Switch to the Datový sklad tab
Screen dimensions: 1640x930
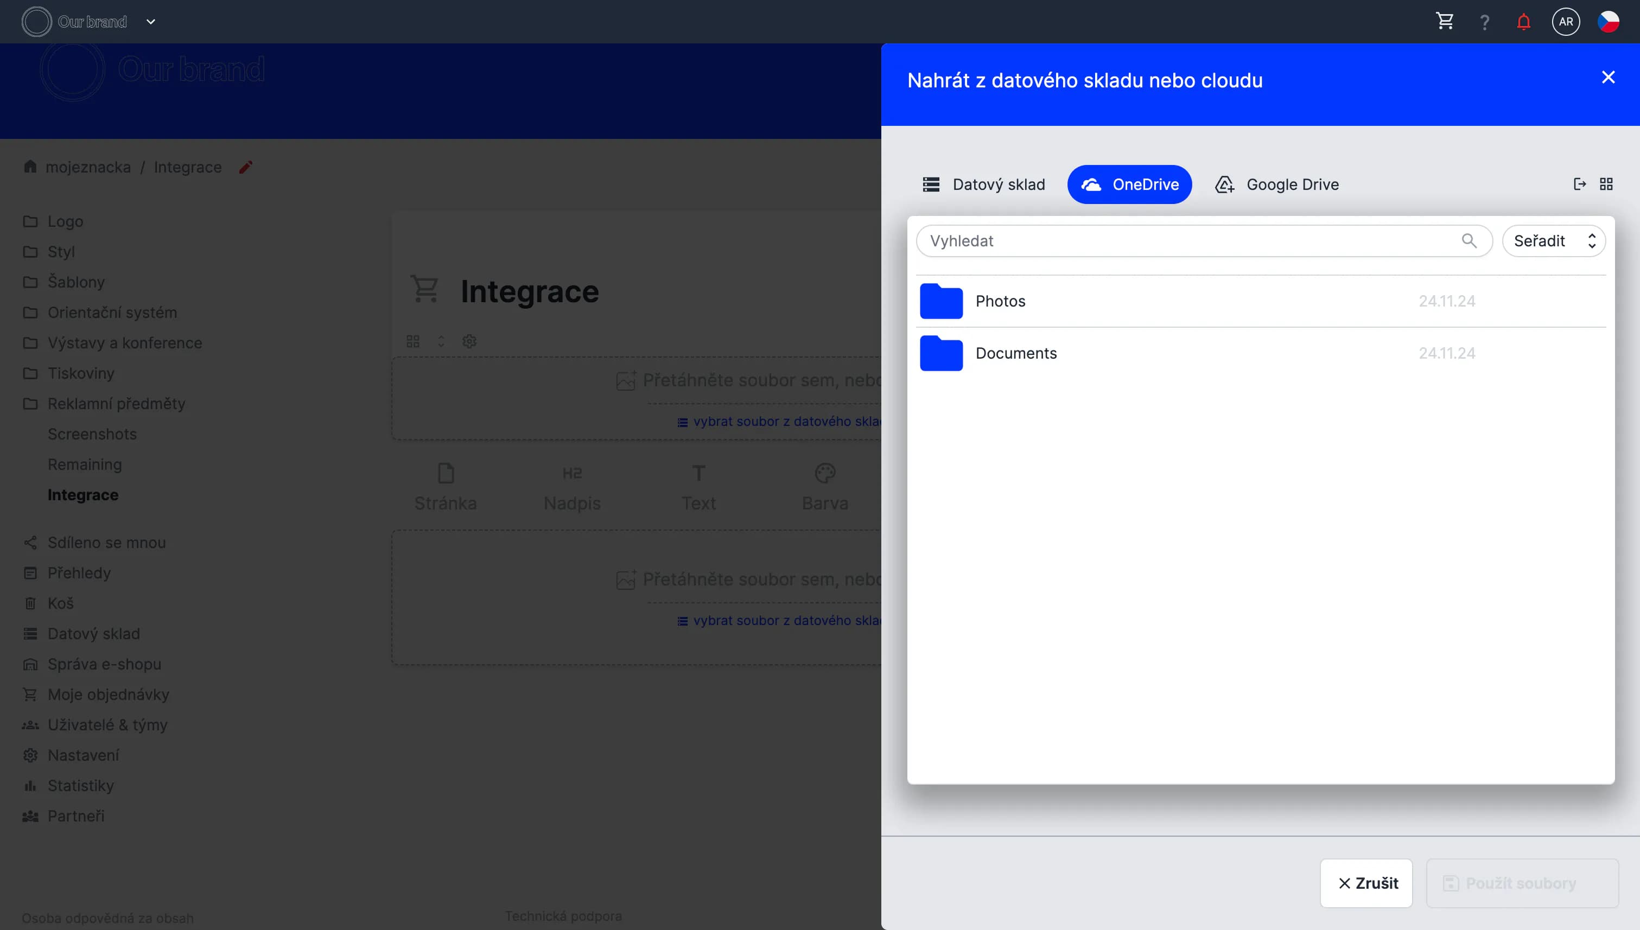(984, 184)
